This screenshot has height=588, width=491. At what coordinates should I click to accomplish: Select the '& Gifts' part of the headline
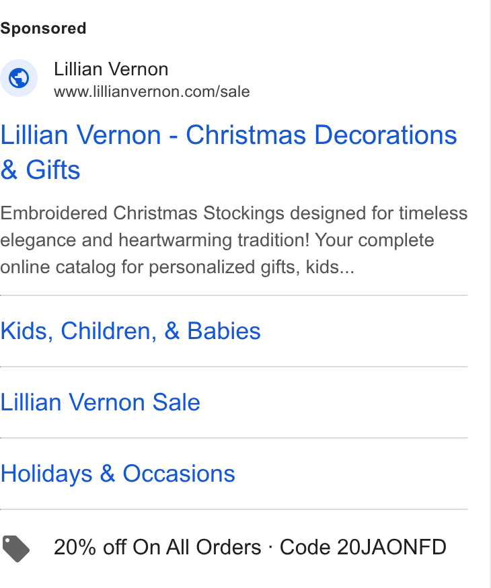point(40,170)
